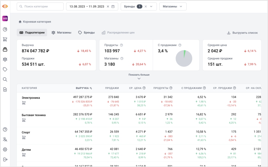The image size is (268, 167).
Task: Click the Корневая категория breadcrumb link
Action: click(x=37, y=22)
